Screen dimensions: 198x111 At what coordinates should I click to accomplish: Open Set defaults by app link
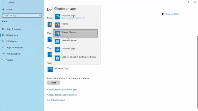pyautogui.click(x=56, y=100)
